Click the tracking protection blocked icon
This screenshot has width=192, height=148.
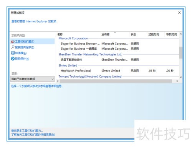tap(13, 59)
